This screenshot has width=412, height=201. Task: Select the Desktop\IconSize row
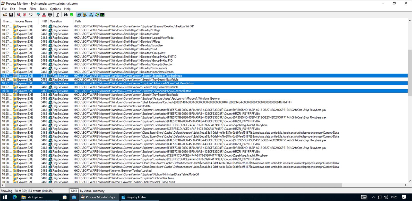pyautogui.click(x=204, y=45)
